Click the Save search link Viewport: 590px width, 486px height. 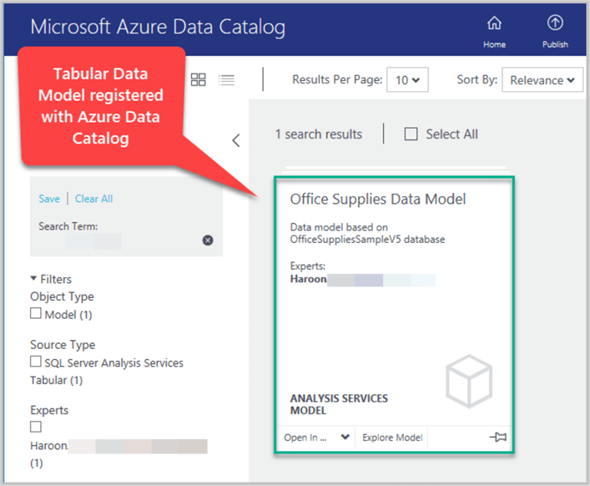click(x=49, y=199)
